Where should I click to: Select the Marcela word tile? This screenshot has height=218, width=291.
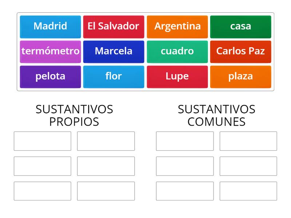pyautogui.click(x=113, y=51)
